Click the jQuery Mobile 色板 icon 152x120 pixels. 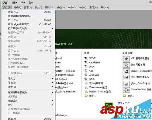coord(126,84)
